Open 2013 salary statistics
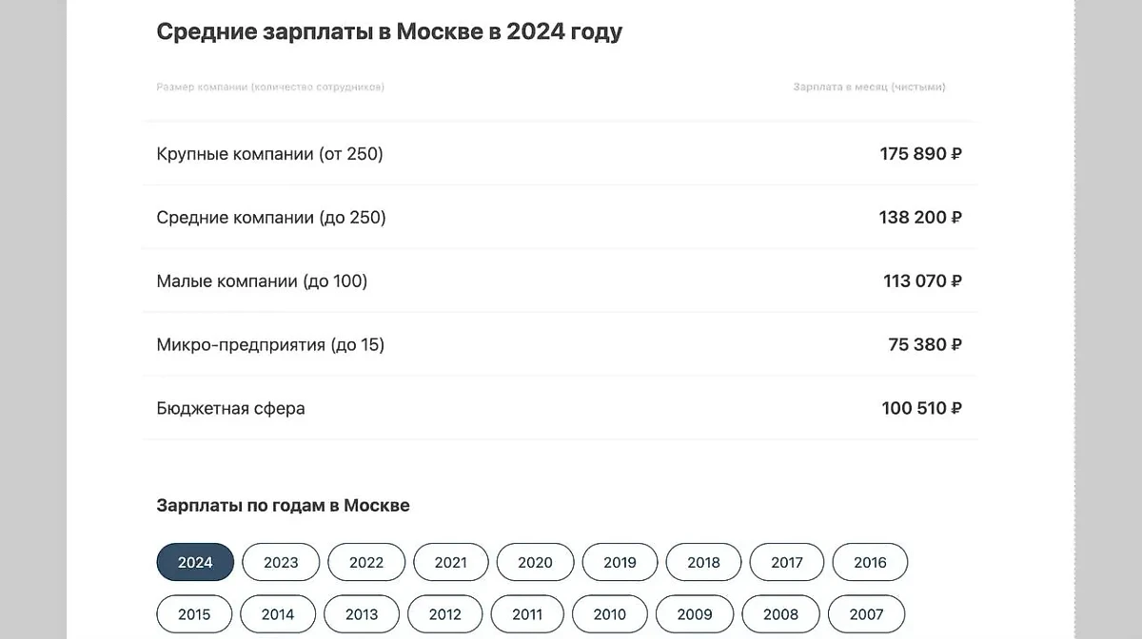1142x639 pixels. pyautogui.click(x=362, y=614)
